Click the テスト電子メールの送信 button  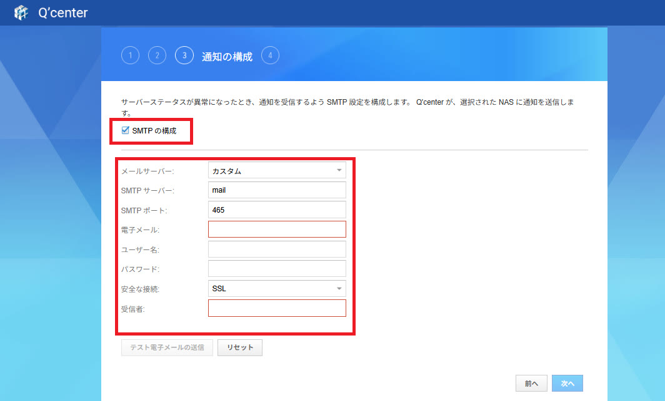point(167,347)
